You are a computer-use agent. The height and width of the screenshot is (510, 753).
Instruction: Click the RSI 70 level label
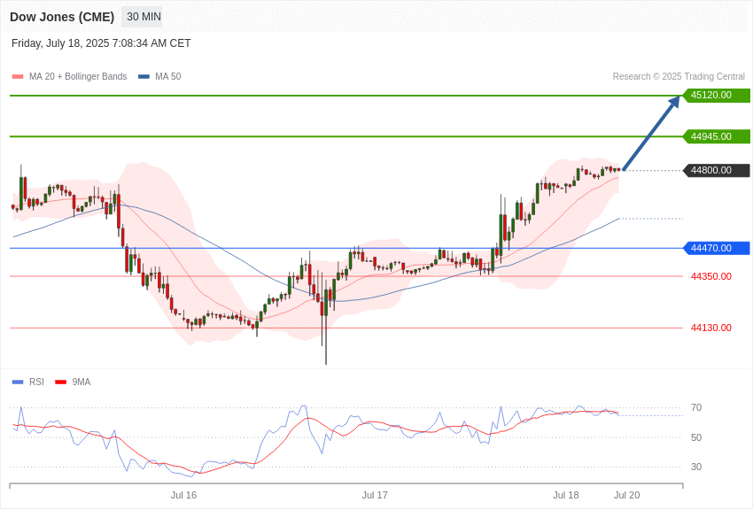[x=696, y=408]
